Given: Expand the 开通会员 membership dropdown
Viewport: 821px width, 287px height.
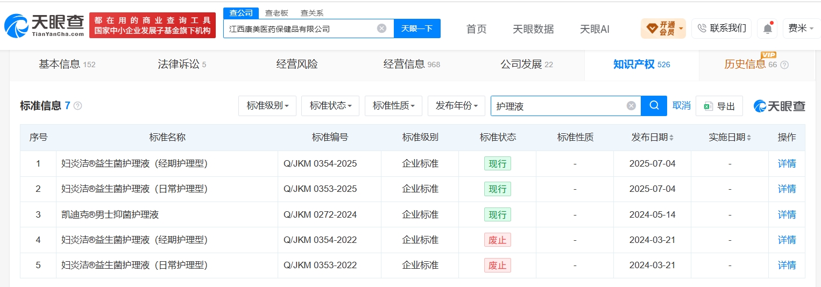Looking at the screenshot, I should 663,28.
